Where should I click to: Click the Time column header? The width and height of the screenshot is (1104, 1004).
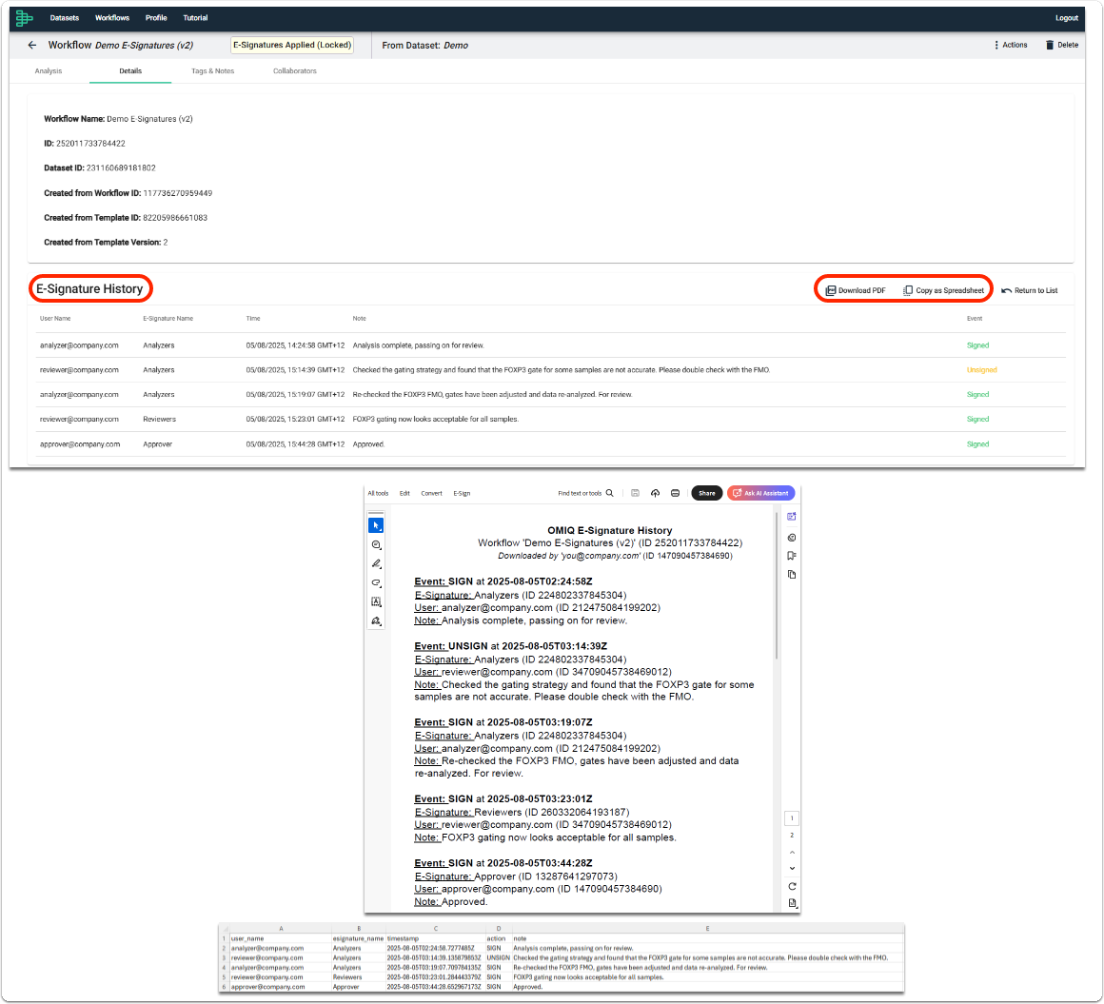pyautogui.click(x=253, y=319)
